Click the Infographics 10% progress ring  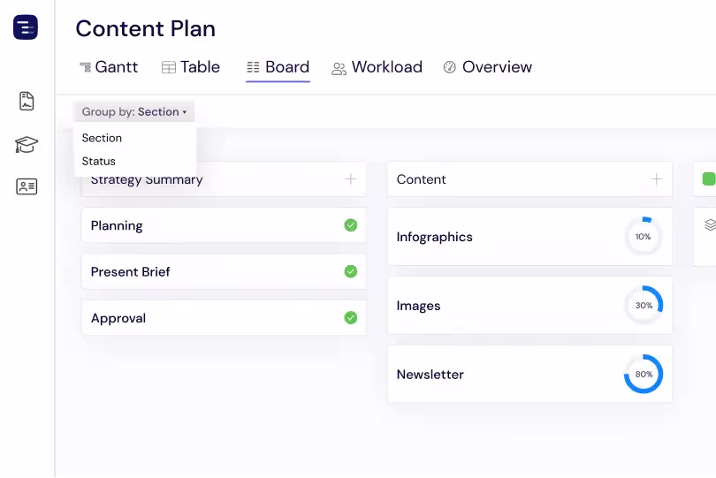tap(643, 237)
